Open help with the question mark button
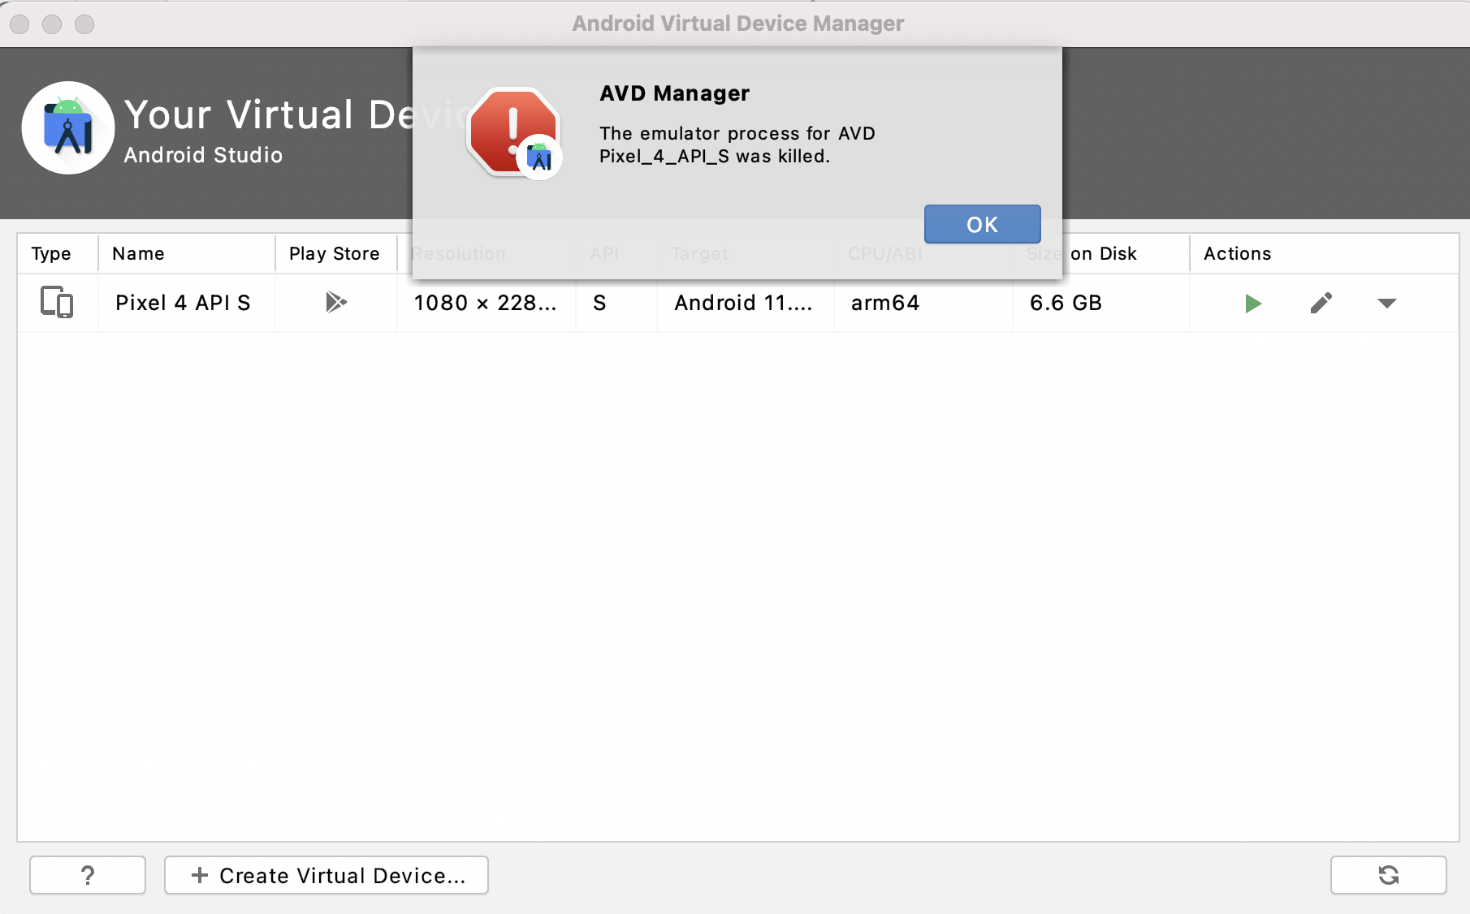Image resolution: width=1470 pixels, height=914 pixels. (88, 875)
